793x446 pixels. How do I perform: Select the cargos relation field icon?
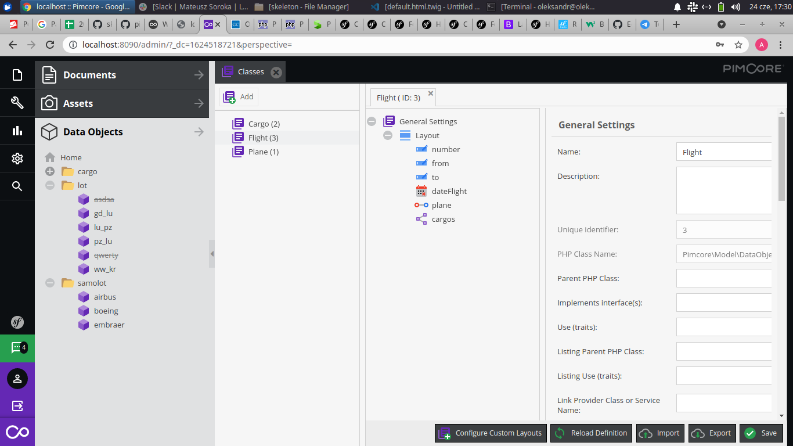421,219
